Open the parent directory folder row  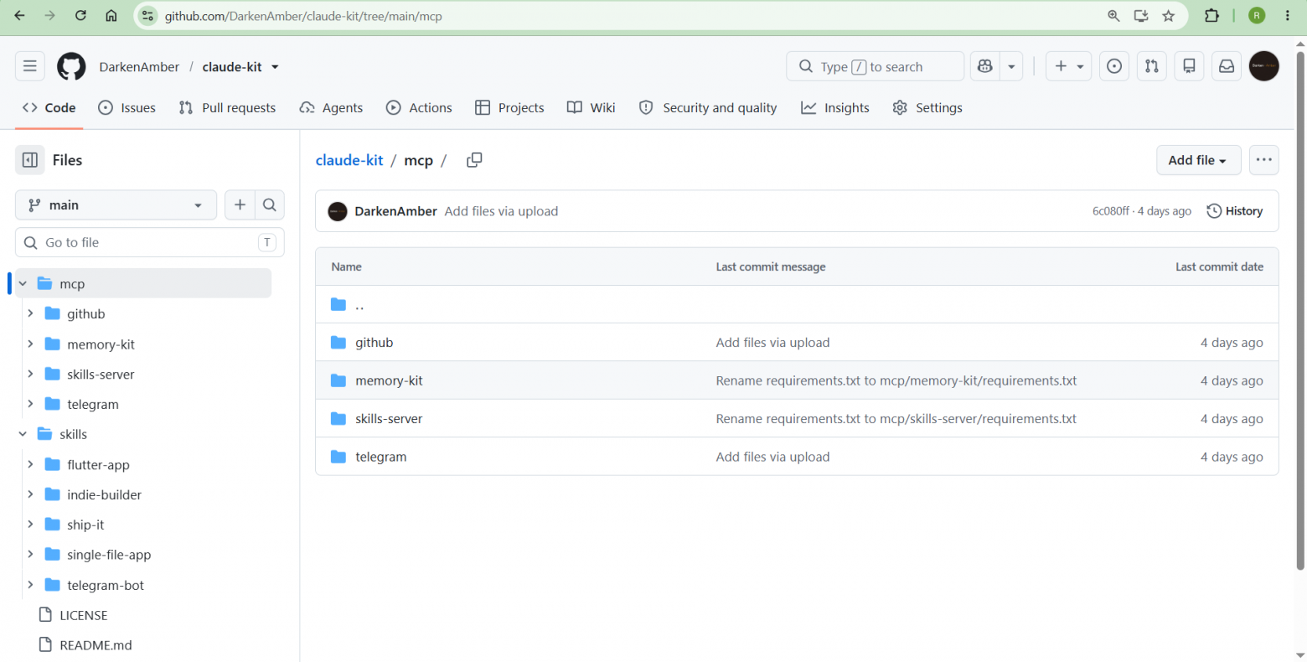(x=797, y=305)
